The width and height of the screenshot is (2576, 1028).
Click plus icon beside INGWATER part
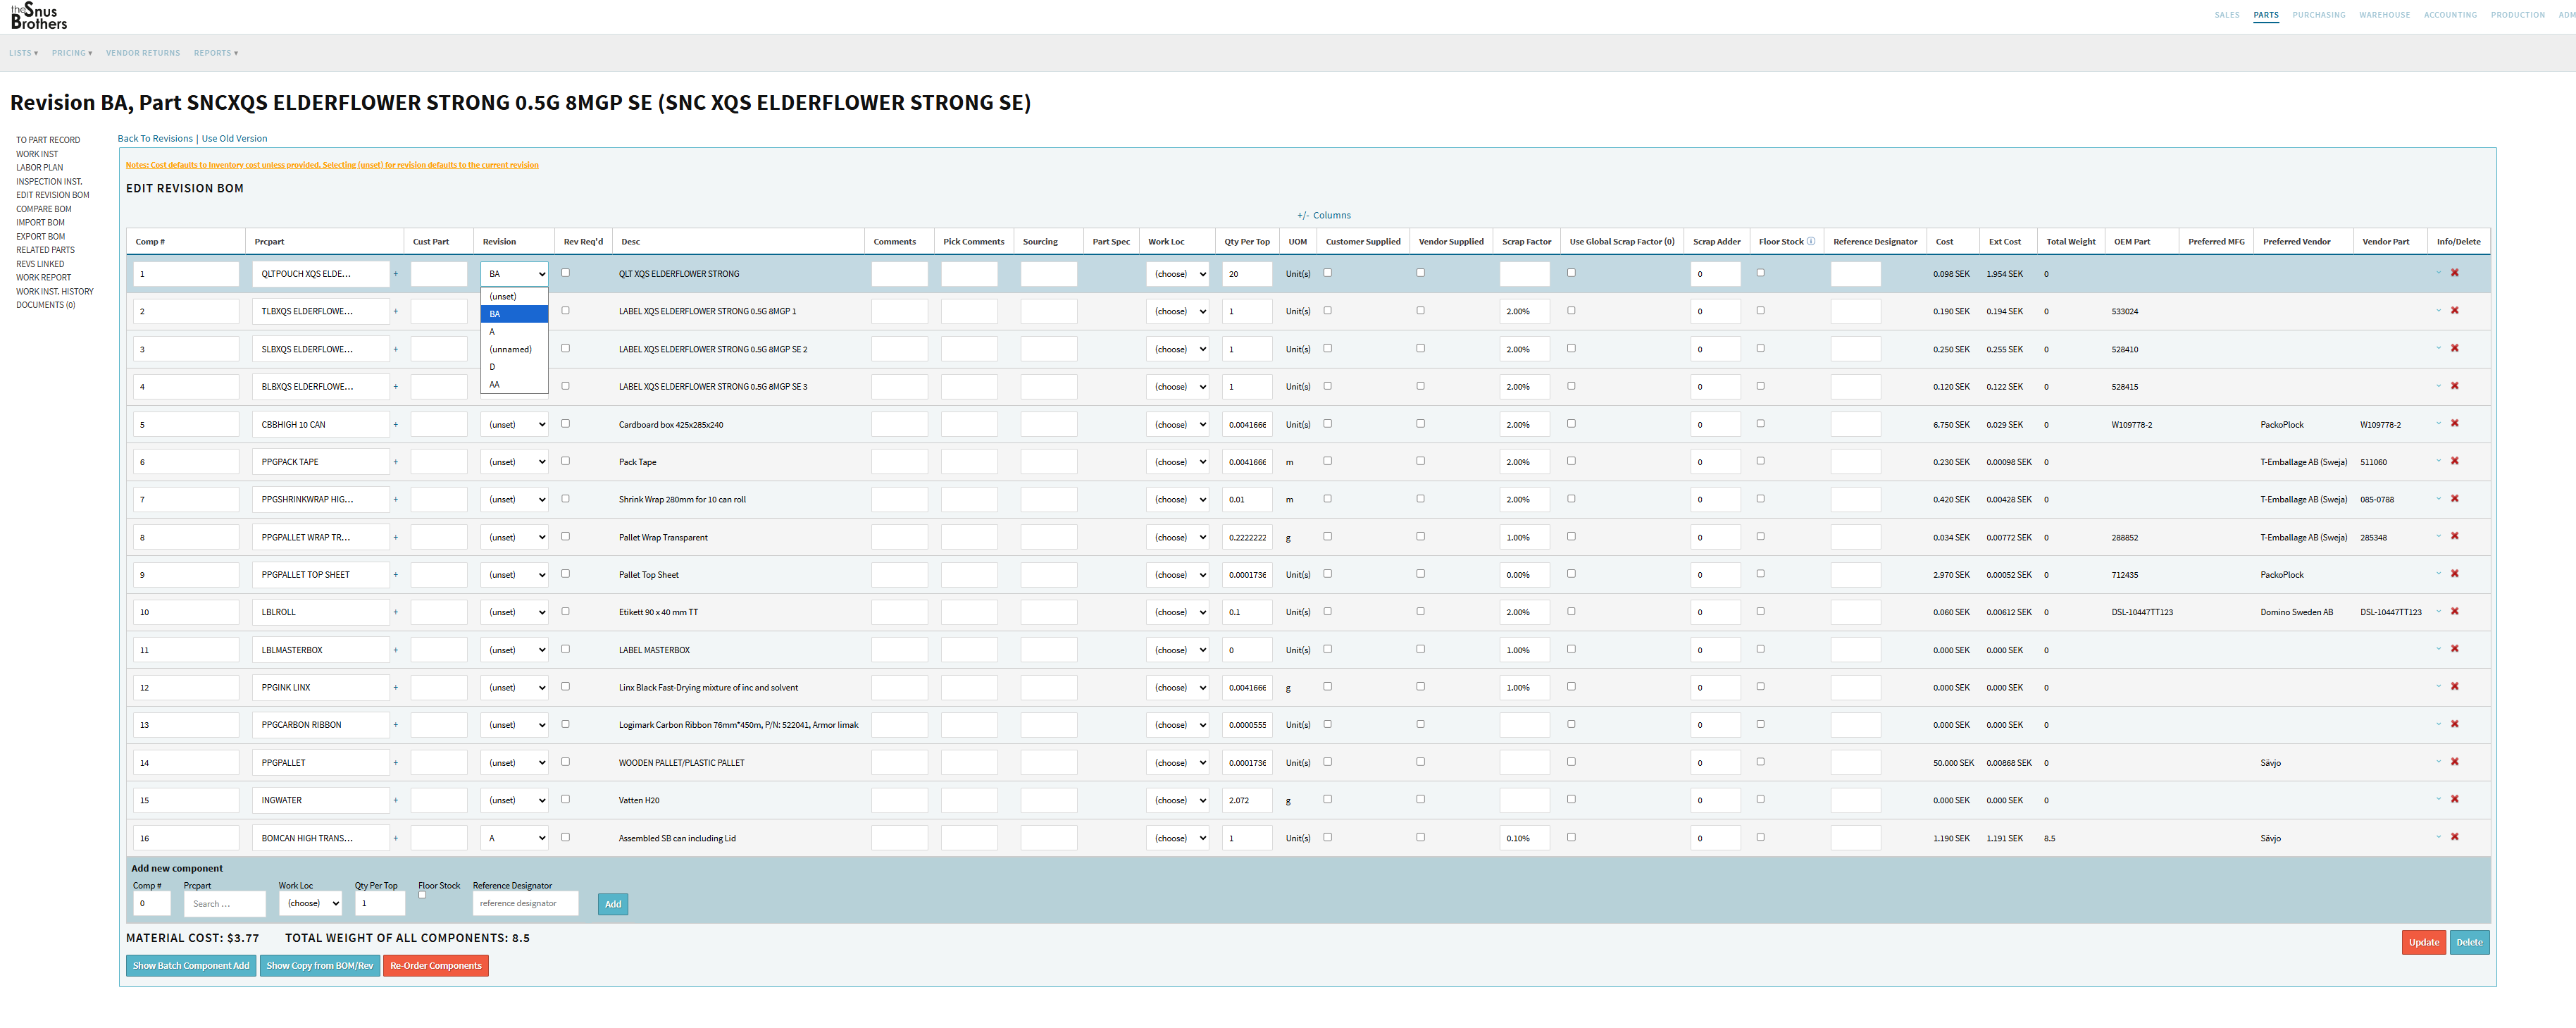(x=395, y=800)
